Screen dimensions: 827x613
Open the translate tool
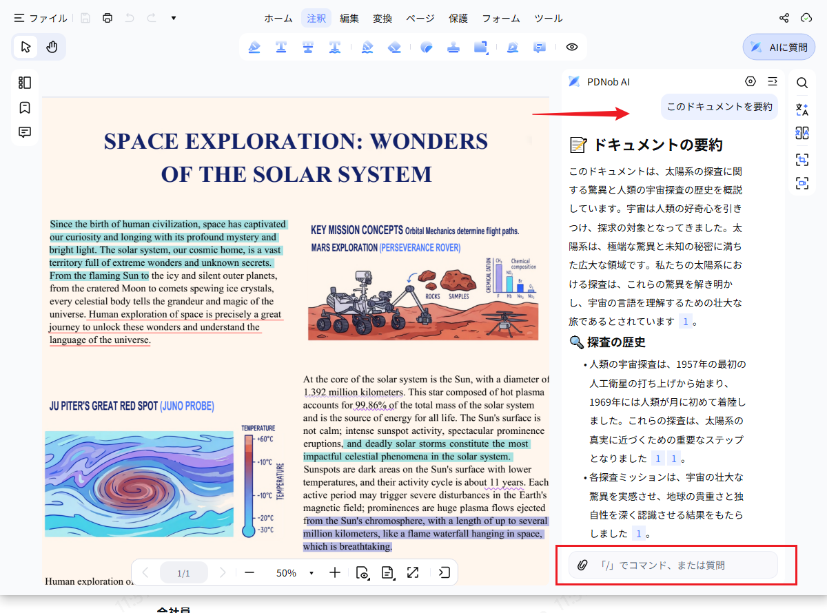(x=802, y=108)
